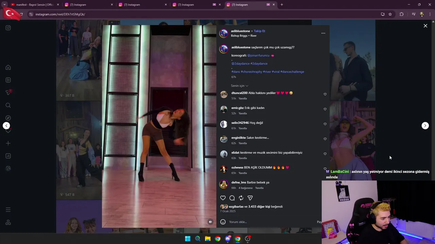Open Chrome profile avatar
435x244 pixels.
[x=422, y=14]
